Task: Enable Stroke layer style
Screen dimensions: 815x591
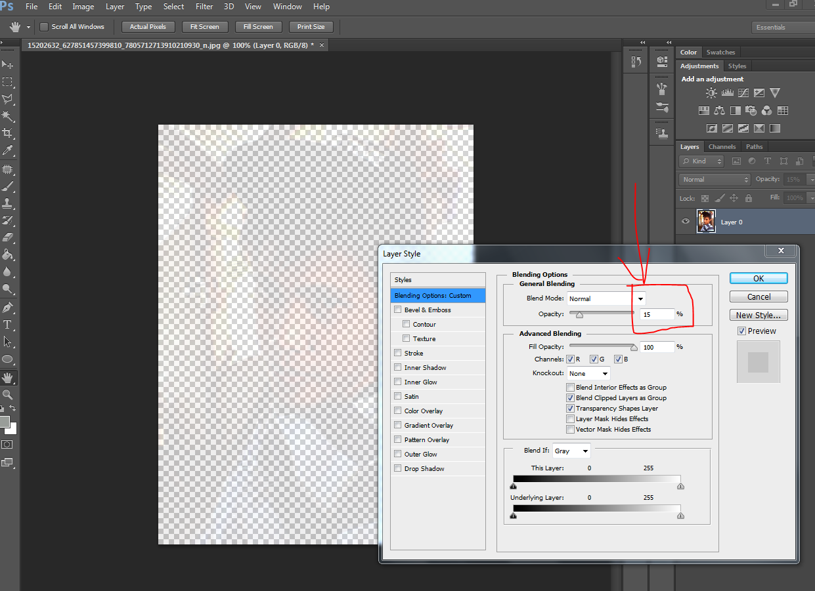Action: click(397, 353)
